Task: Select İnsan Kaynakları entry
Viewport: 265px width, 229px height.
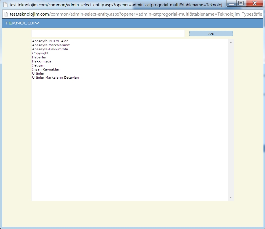Action: pyautogui.click(x=46, y=69)
